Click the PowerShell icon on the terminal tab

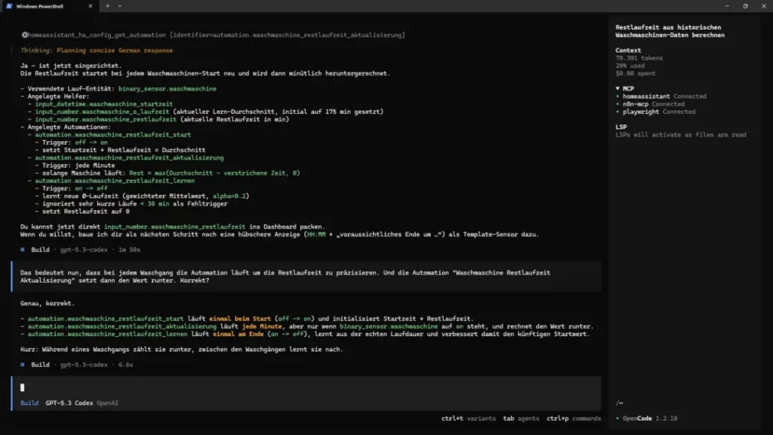tap(9, 6)
